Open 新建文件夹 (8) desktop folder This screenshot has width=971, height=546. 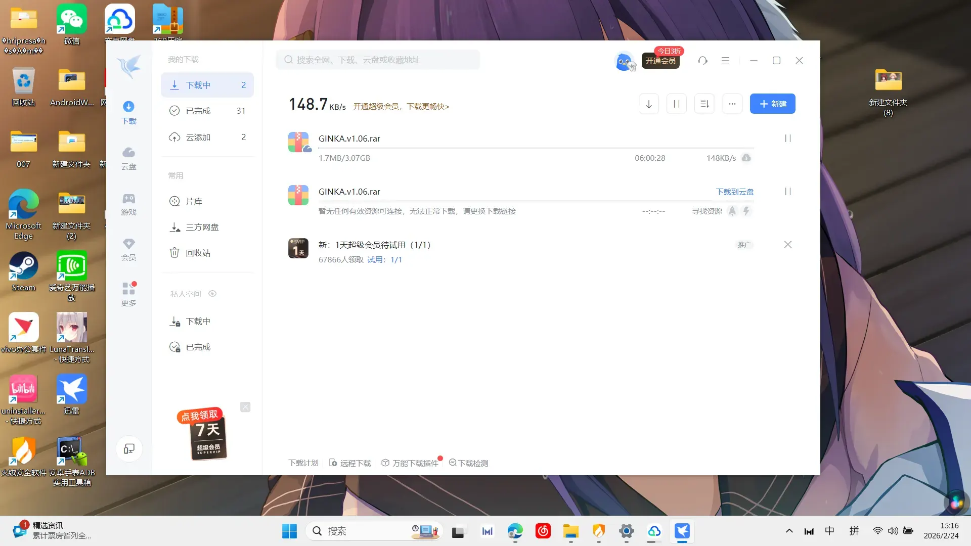point(888,93)
